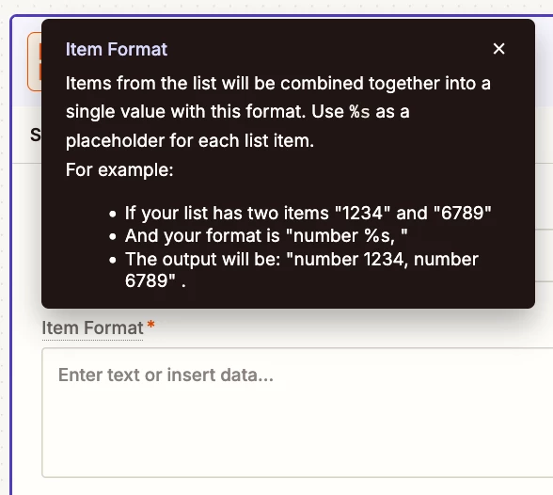Click the orange app icon behind the tooltip

(35, 62)
